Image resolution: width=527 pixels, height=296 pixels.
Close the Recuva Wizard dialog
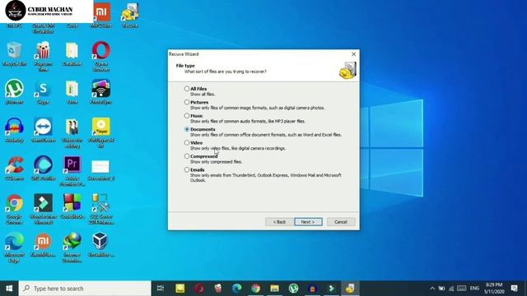click(x=353, y=54)
